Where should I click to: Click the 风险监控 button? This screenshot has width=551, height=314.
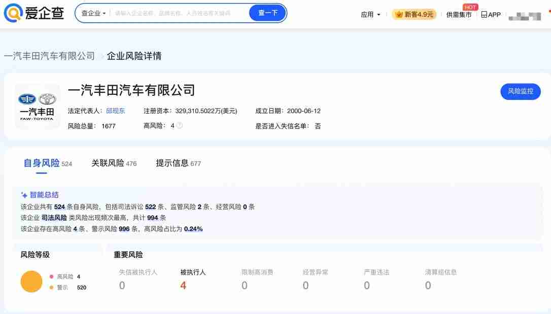(521, 92)
